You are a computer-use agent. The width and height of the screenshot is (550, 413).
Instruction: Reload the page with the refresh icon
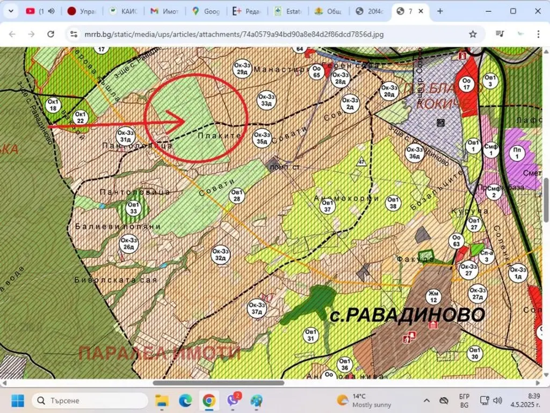(x=50, y=34)
